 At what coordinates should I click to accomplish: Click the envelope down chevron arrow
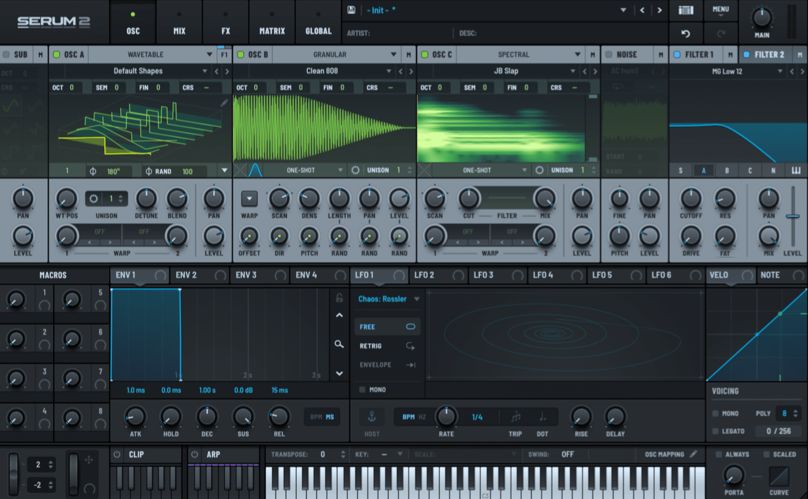point(339,373)
